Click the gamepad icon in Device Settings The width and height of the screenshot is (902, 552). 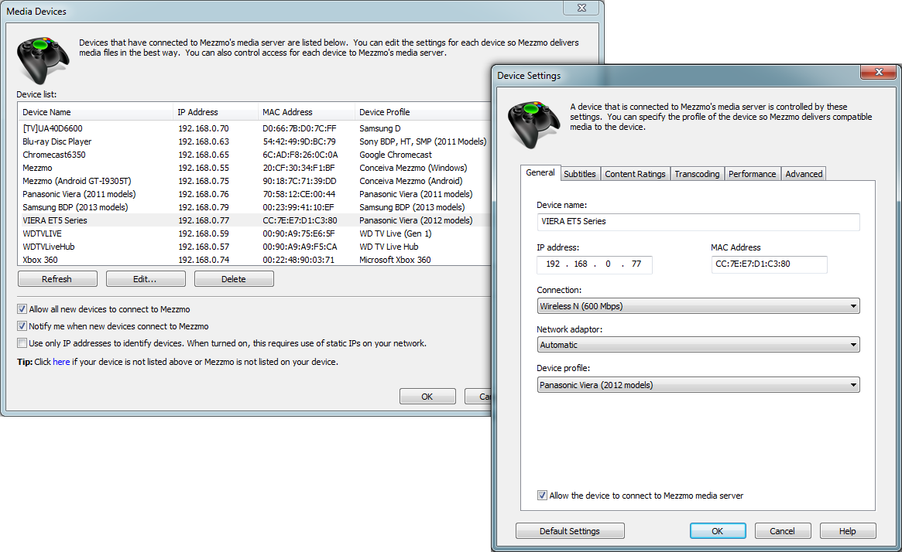tap(534, 124)
